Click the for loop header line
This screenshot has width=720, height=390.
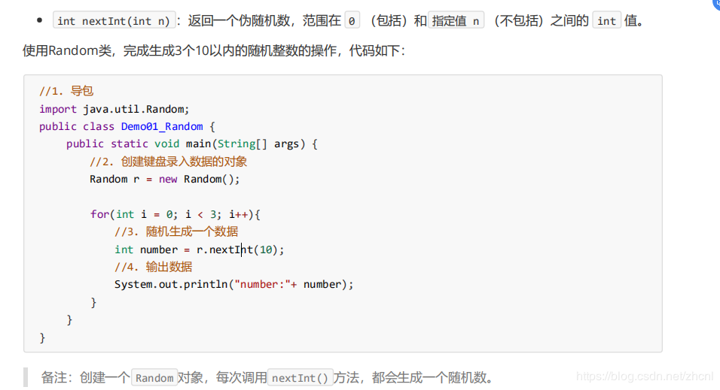(175, 214)
